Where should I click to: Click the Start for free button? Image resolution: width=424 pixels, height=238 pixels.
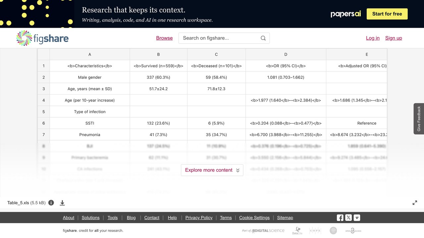tap(387, 14)
